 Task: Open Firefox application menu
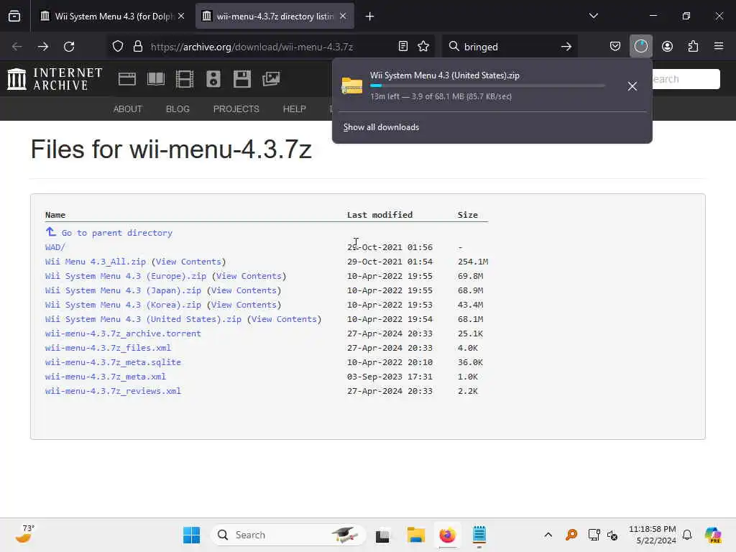click(718, 46)
